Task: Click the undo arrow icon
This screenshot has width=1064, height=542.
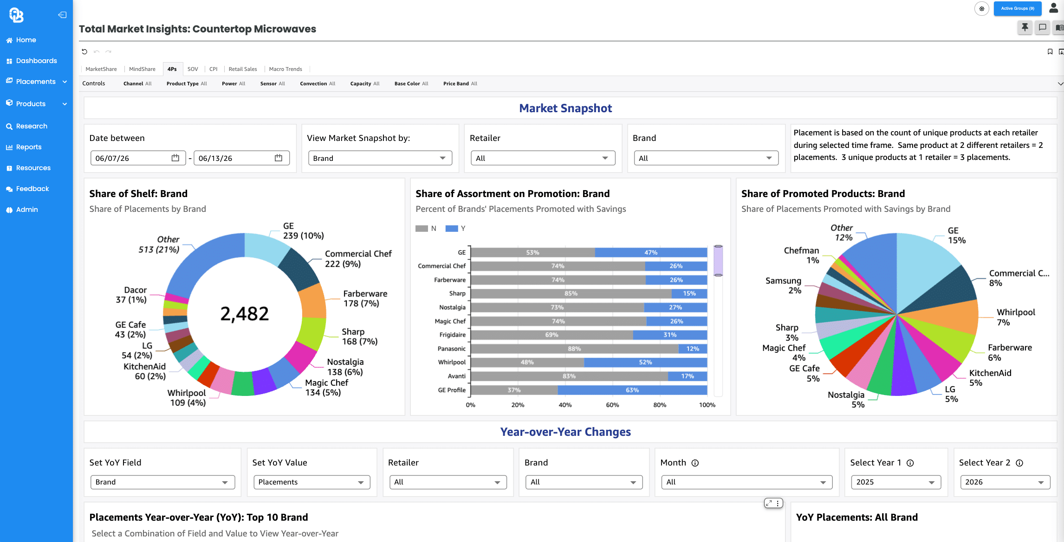Action: (97, 51)
